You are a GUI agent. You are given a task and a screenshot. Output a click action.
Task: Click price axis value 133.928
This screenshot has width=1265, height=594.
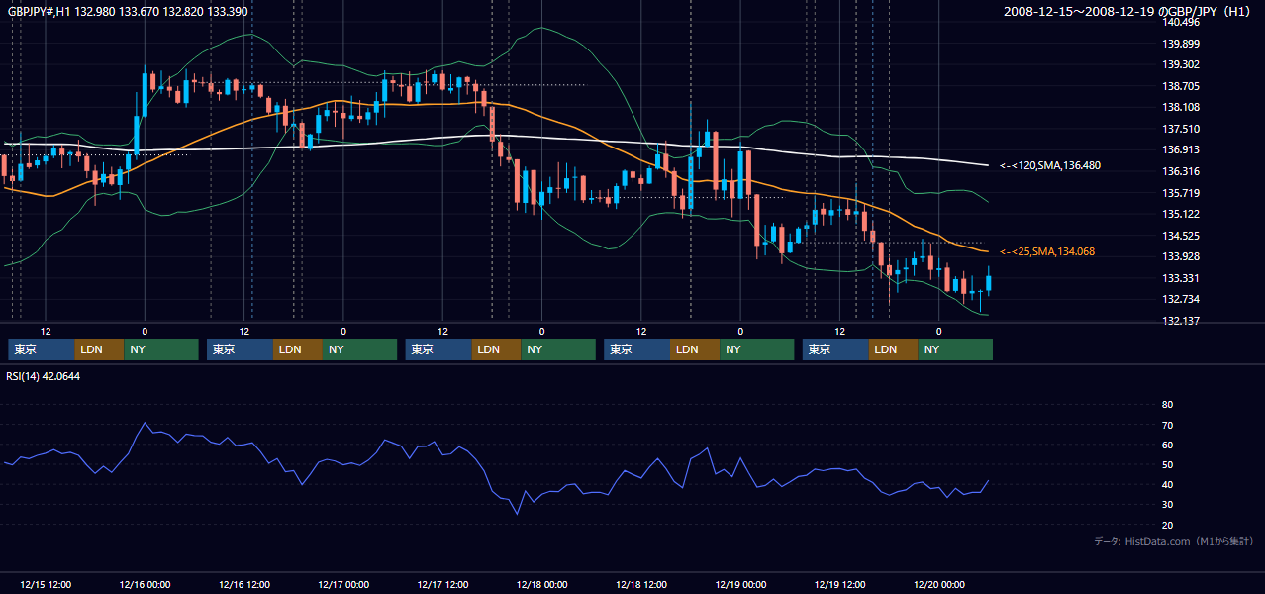[1182, 256]
